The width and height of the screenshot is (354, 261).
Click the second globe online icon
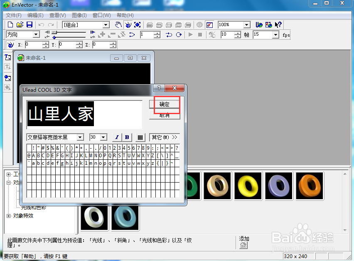[x=269, y=24]
